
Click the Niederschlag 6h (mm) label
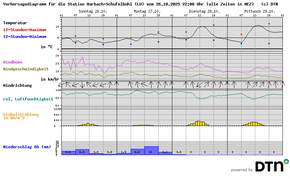pyautogui.click(x=27, y=147)
